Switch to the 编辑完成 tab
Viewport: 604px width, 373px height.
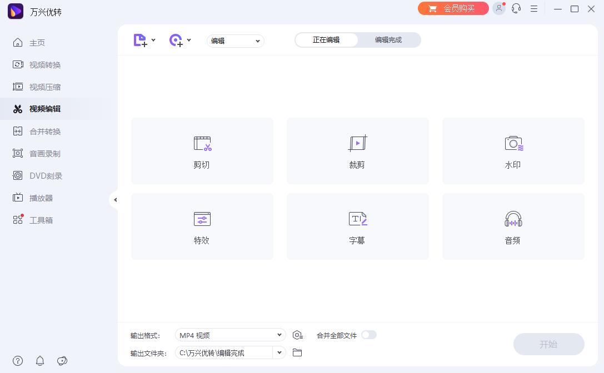387,39
